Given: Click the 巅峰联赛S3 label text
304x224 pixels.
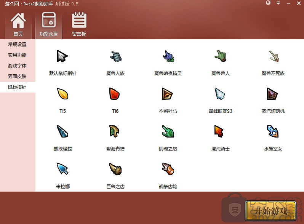Looking at the screenshot, I should pos(221,111).
